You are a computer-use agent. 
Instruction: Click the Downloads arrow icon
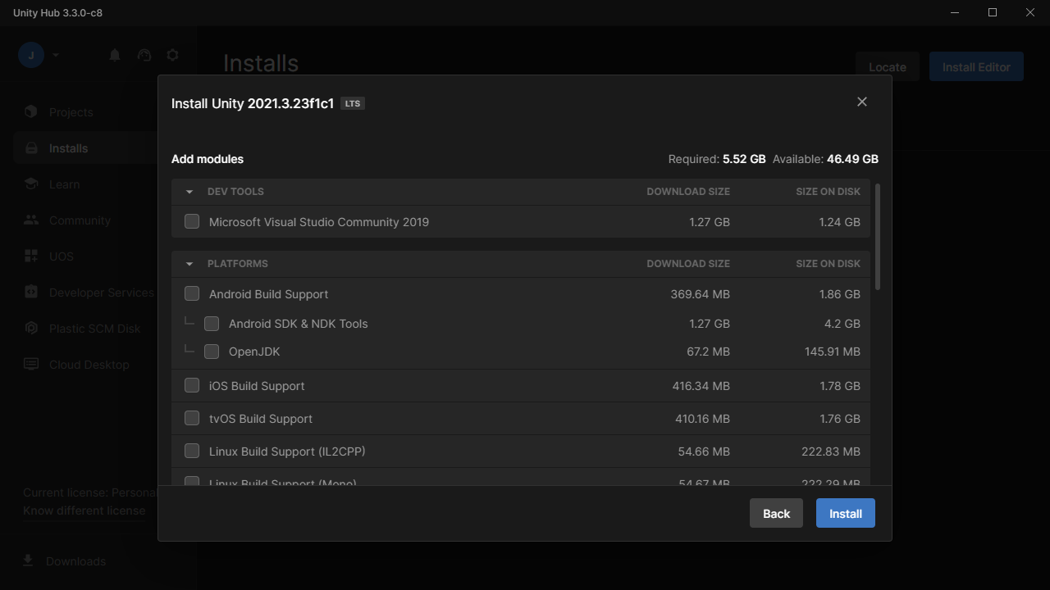tap(28, 560)
